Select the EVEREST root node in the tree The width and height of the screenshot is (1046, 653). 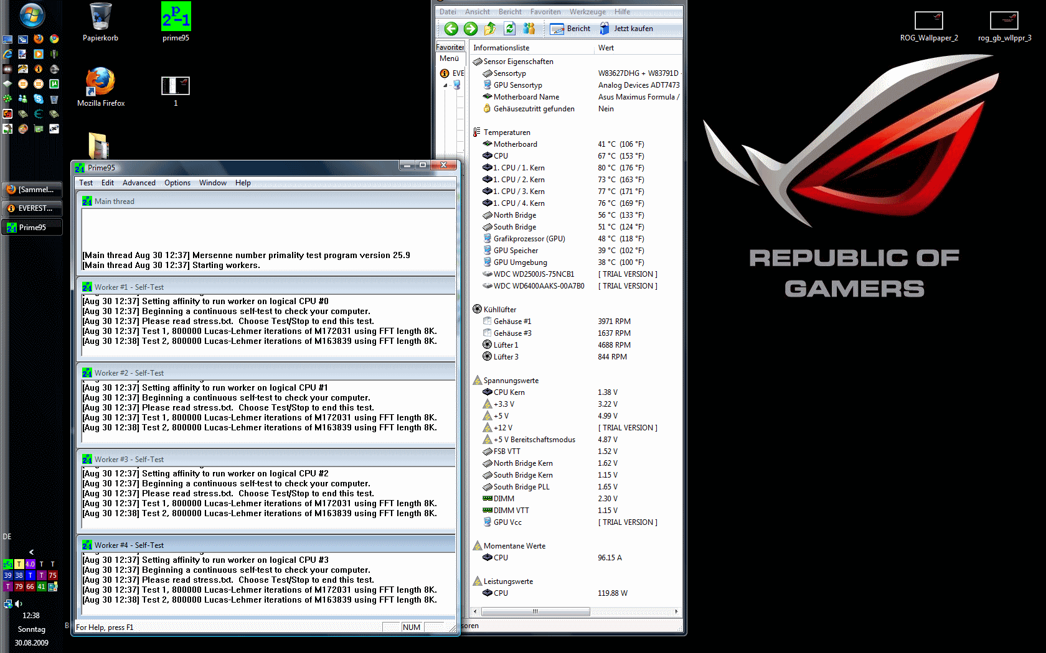tap(453, 73)
